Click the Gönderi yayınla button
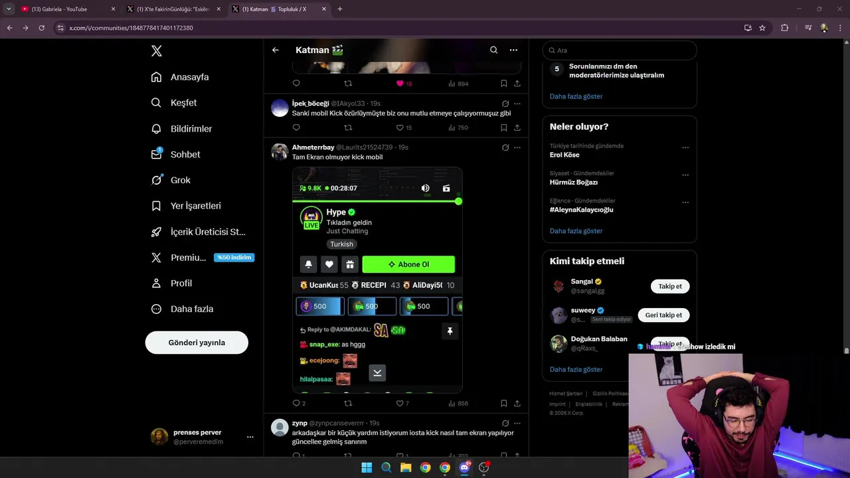850x478 pixels. tap(197, 343)
